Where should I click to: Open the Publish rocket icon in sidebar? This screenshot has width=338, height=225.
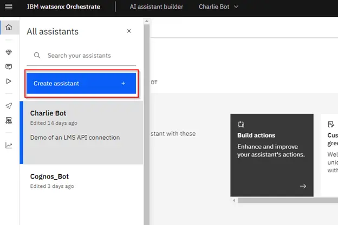tap(9, 106)
